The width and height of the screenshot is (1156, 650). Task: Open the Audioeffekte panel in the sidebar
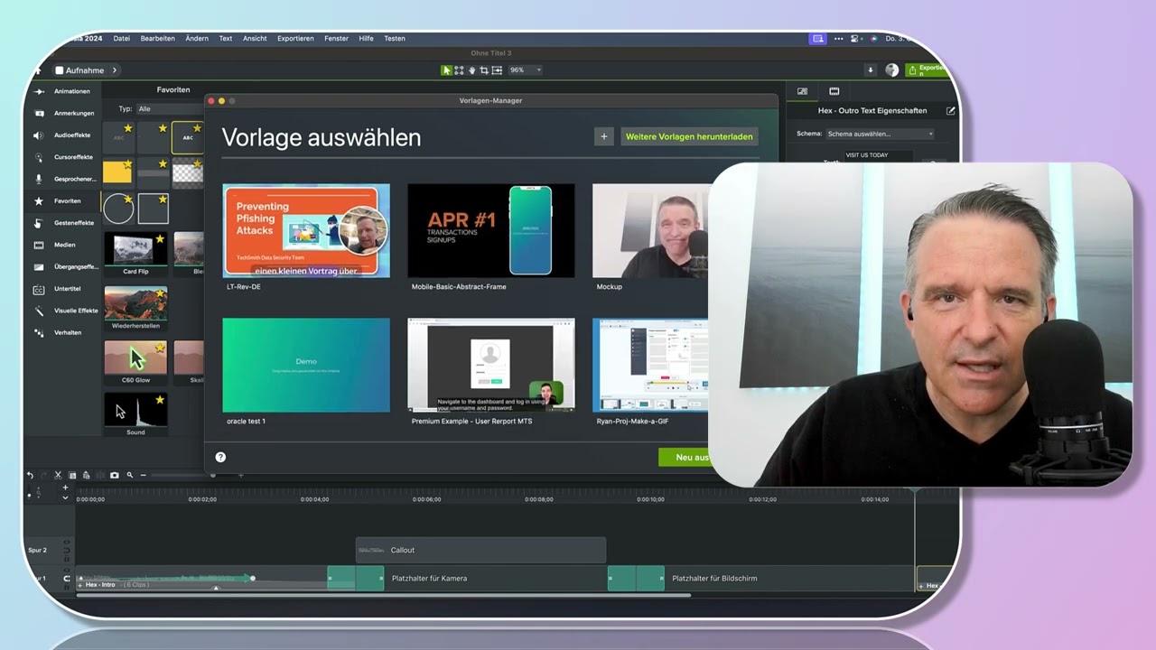coord(64,135)
